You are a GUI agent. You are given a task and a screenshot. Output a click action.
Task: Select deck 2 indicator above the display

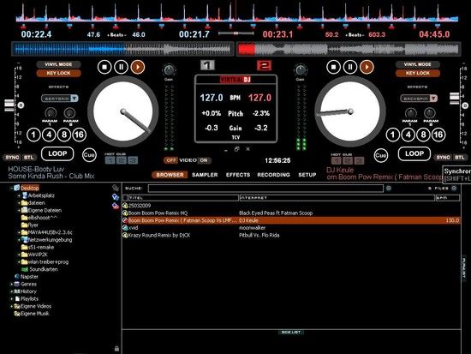click(265, 65)
